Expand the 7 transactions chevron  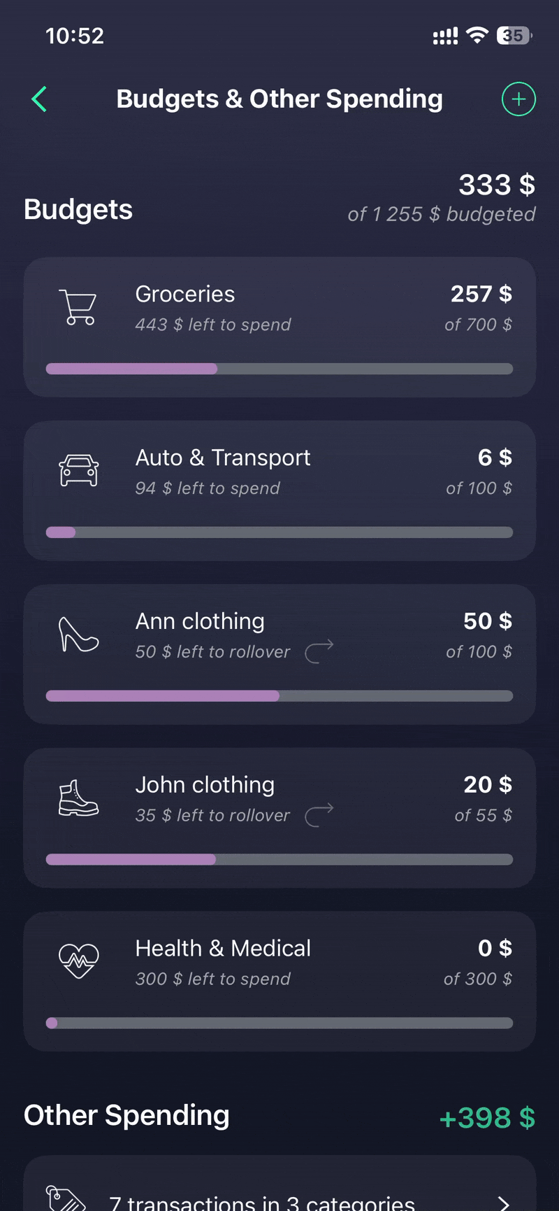pyautogui.click(x=504, y=1203)
